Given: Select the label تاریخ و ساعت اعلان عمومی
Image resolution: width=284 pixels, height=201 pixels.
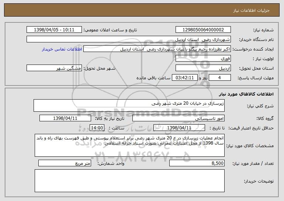Looking at the screenshot, I should 110,30.
